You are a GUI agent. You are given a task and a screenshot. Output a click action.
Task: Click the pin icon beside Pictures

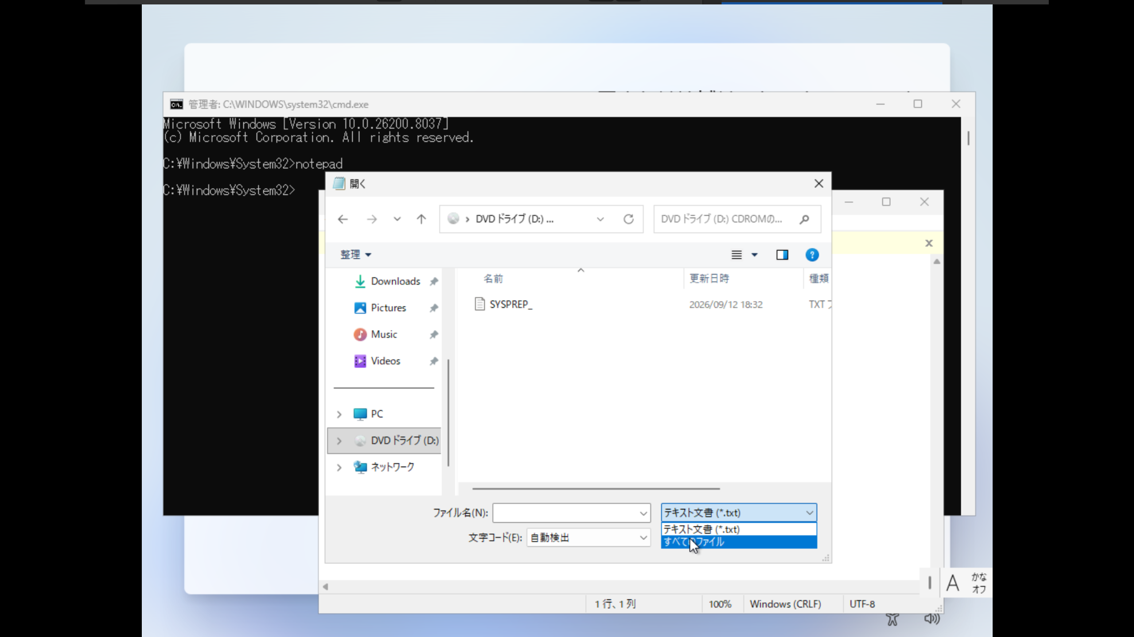pyautogui.click(x=434, y=308)
